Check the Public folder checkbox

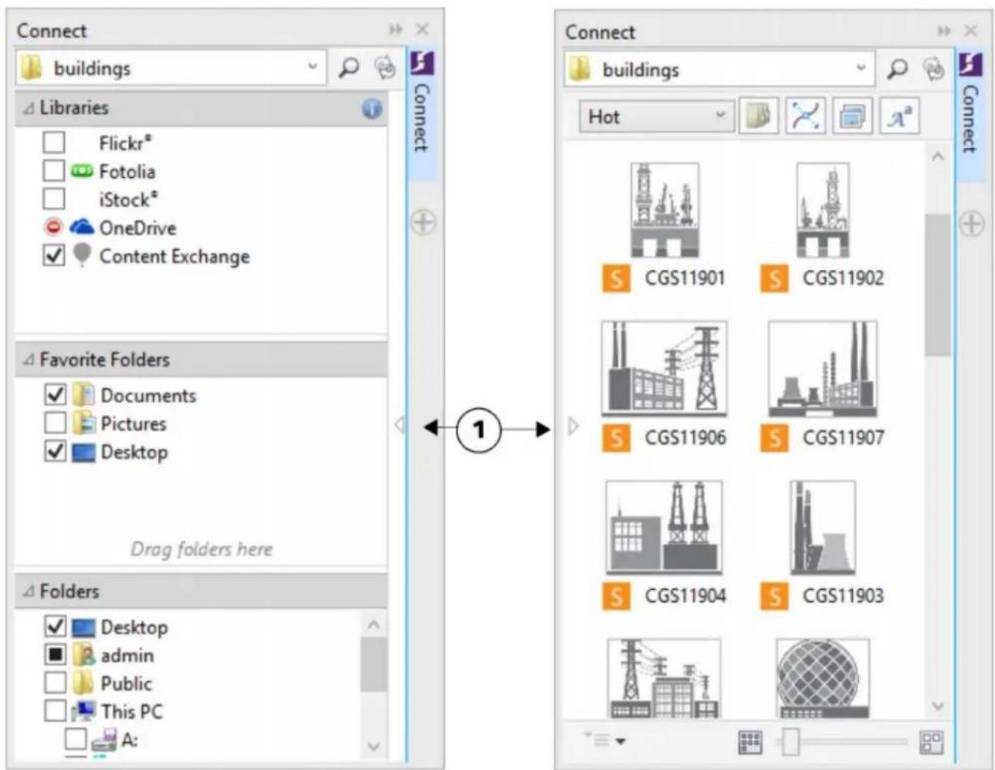[x=55, y=682]
